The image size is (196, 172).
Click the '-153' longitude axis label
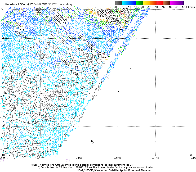[x=156, y=158]
